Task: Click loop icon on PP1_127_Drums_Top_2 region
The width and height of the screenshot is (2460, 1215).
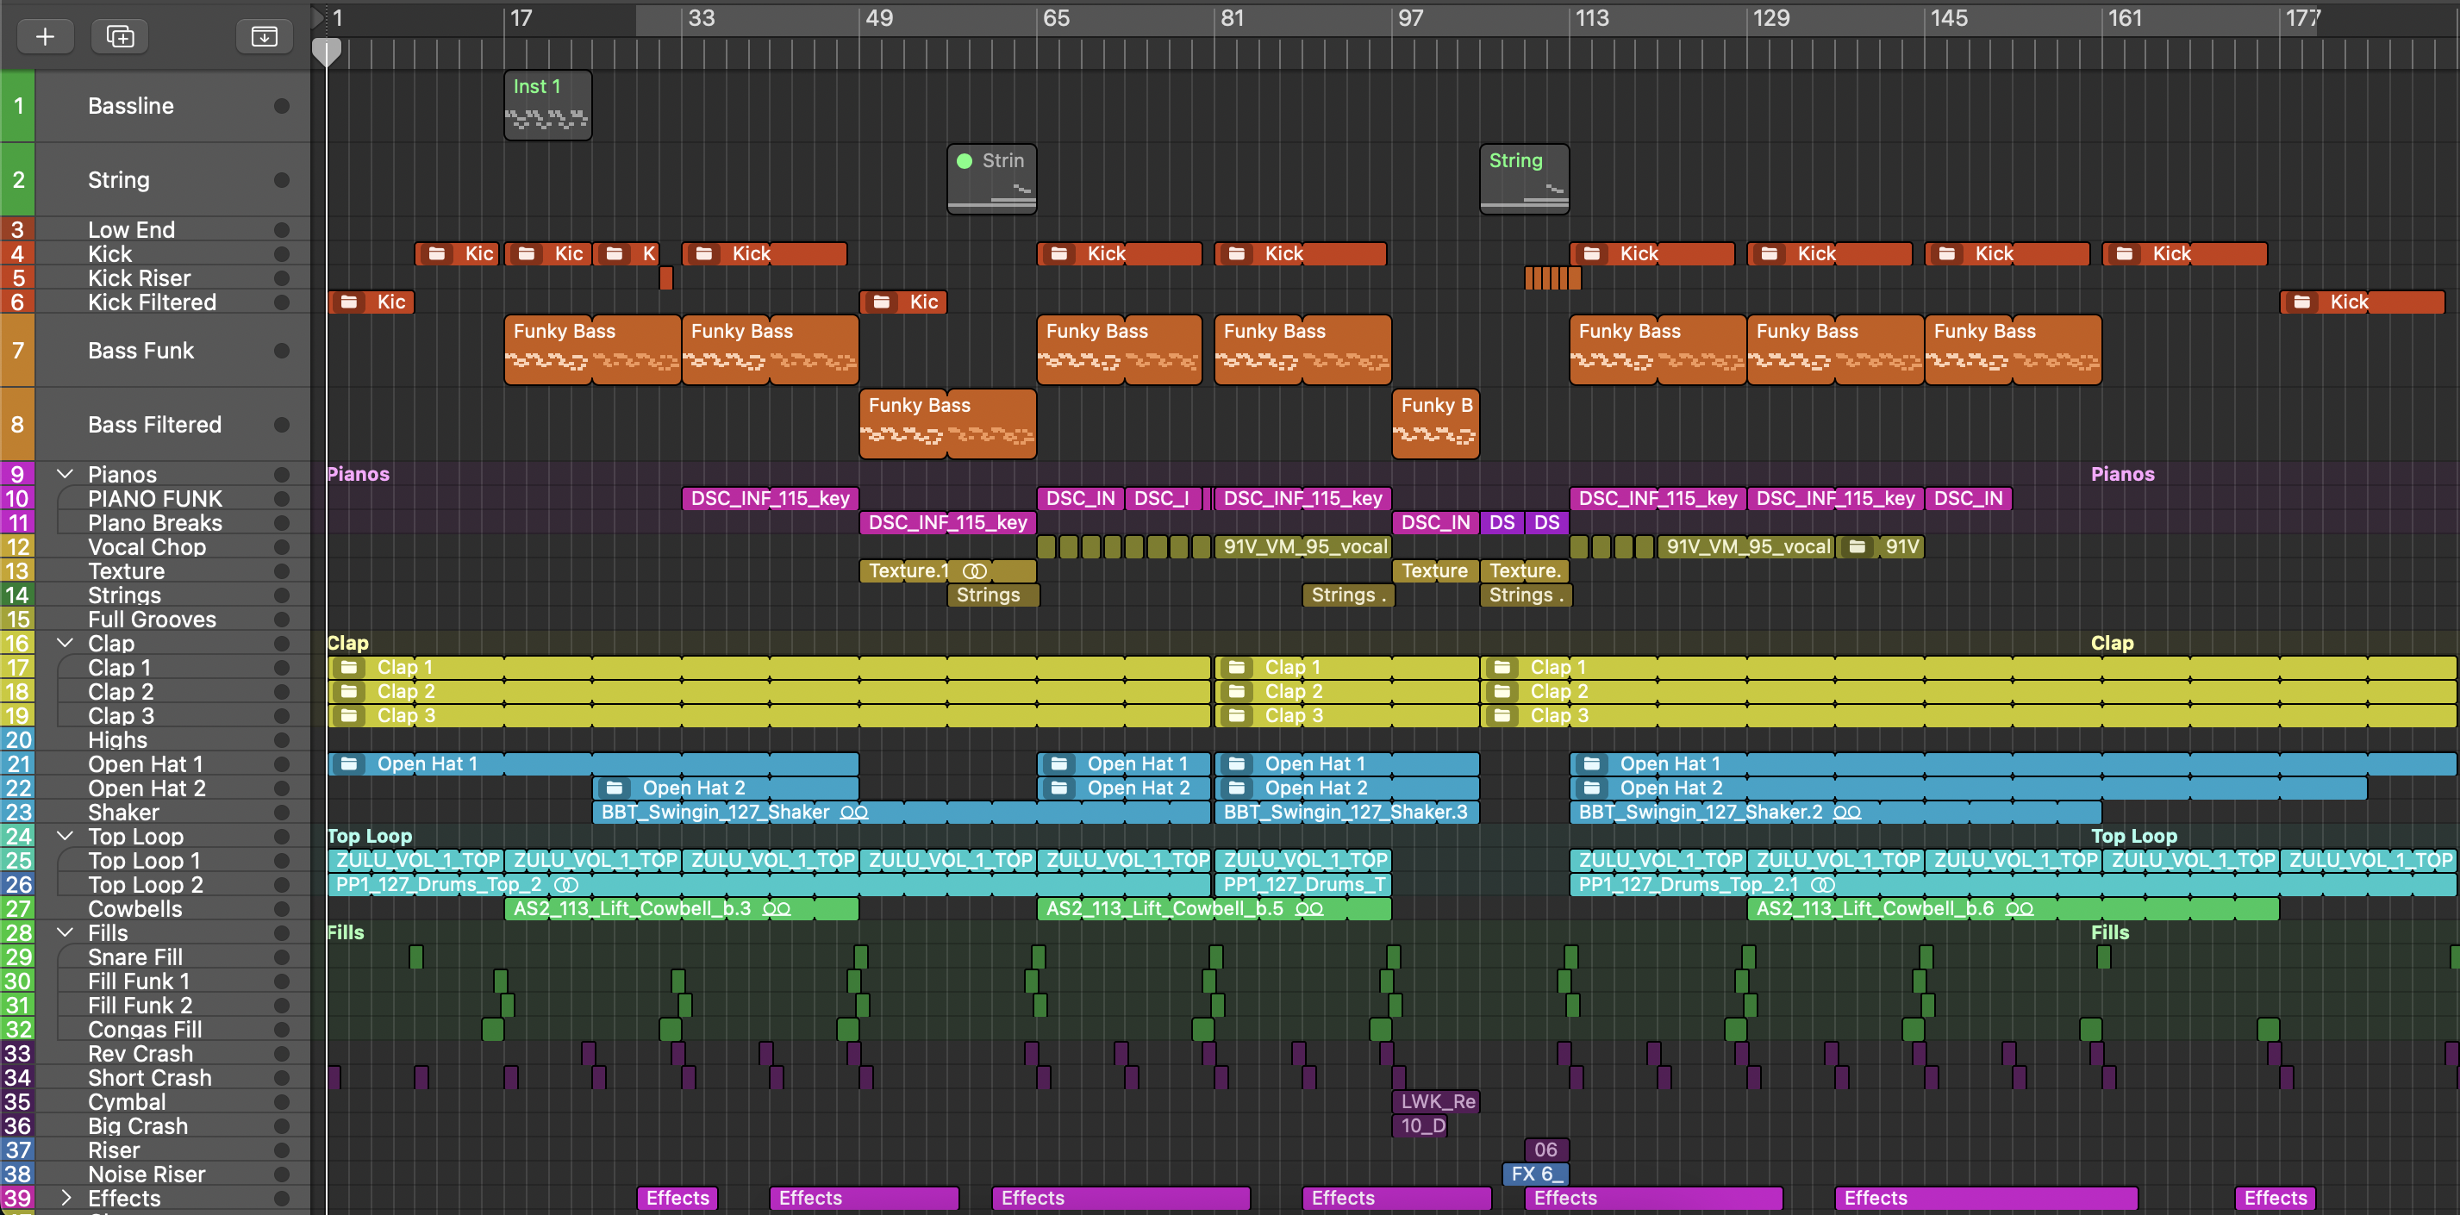Action: click(566, 885)
